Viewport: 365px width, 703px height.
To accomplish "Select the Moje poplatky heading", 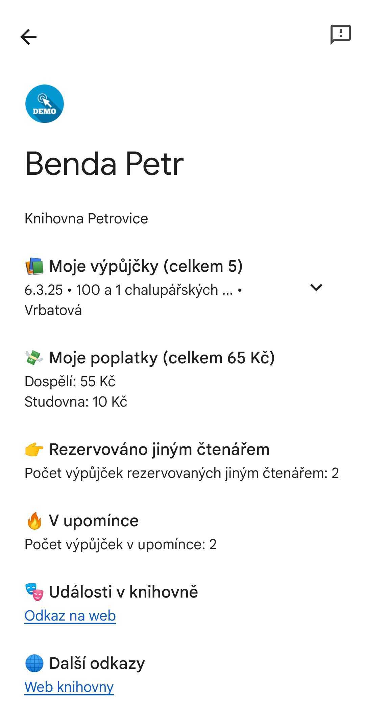I will tap(162, 358).
